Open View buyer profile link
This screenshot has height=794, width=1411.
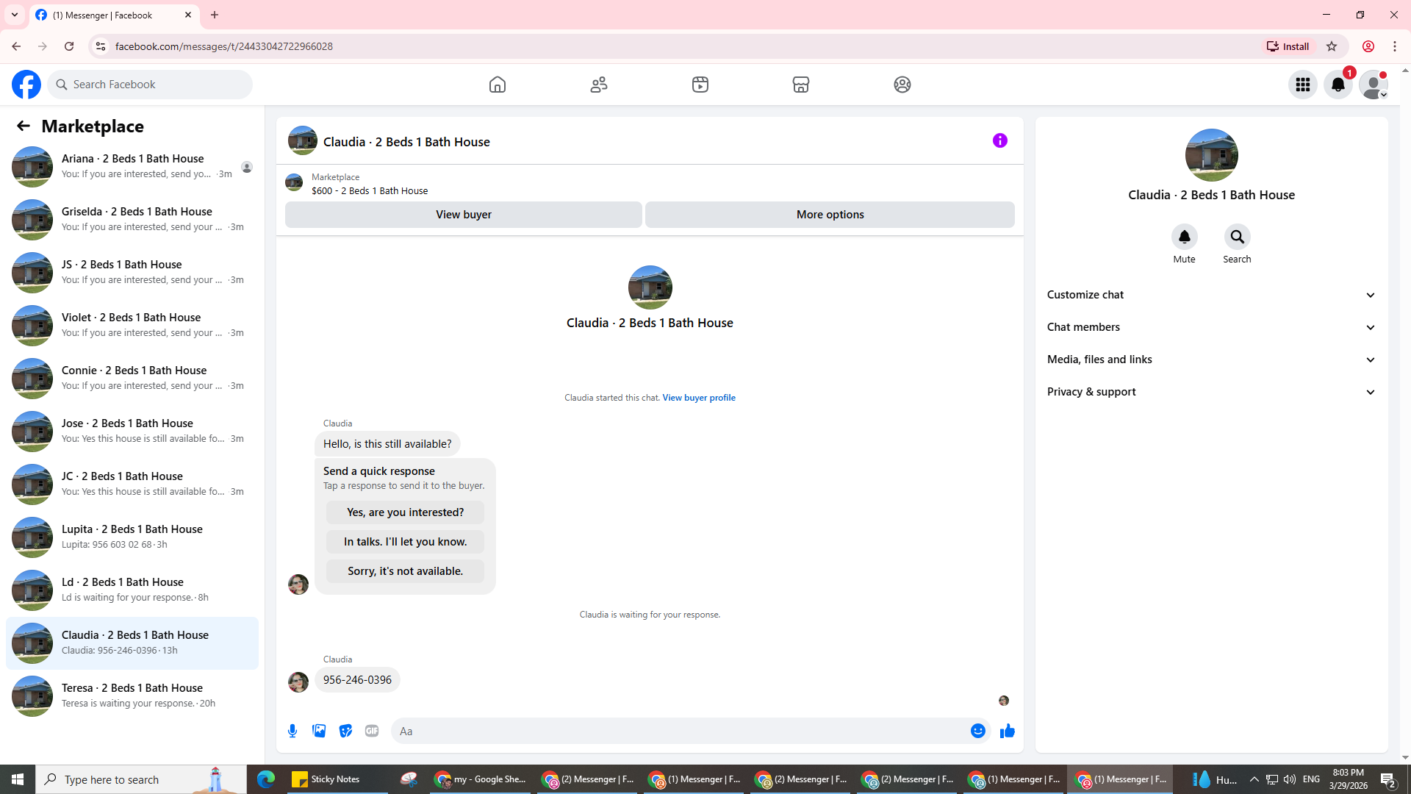pos(699,398)
